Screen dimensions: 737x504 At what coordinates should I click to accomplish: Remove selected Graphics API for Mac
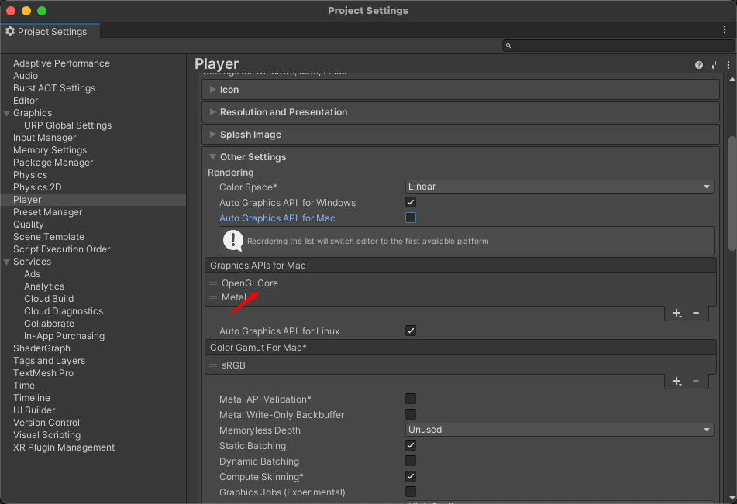pos(696,314)
